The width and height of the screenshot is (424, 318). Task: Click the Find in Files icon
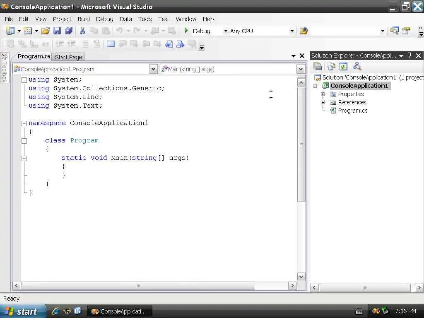click(x=304, y=31)
